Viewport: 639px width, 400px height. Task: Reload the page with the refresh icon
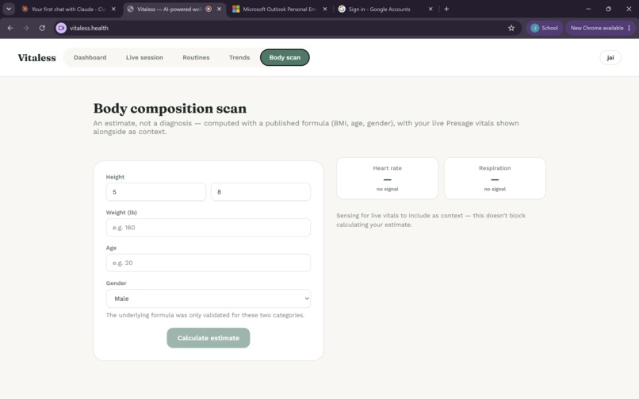[x=42, y=28]
